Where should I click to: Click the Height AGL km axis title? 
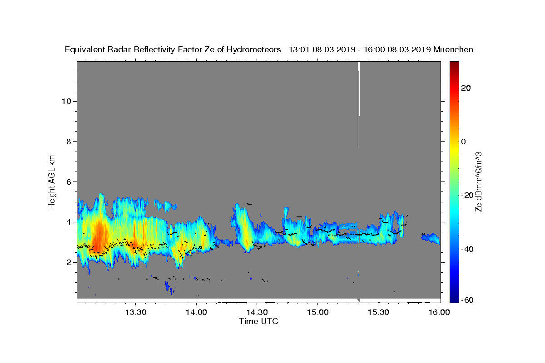52,181
